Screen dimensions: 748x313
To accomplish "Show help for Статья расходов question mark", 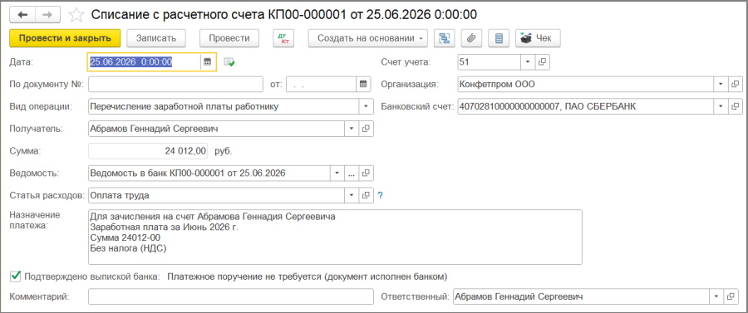I will (x=380, y=195).
